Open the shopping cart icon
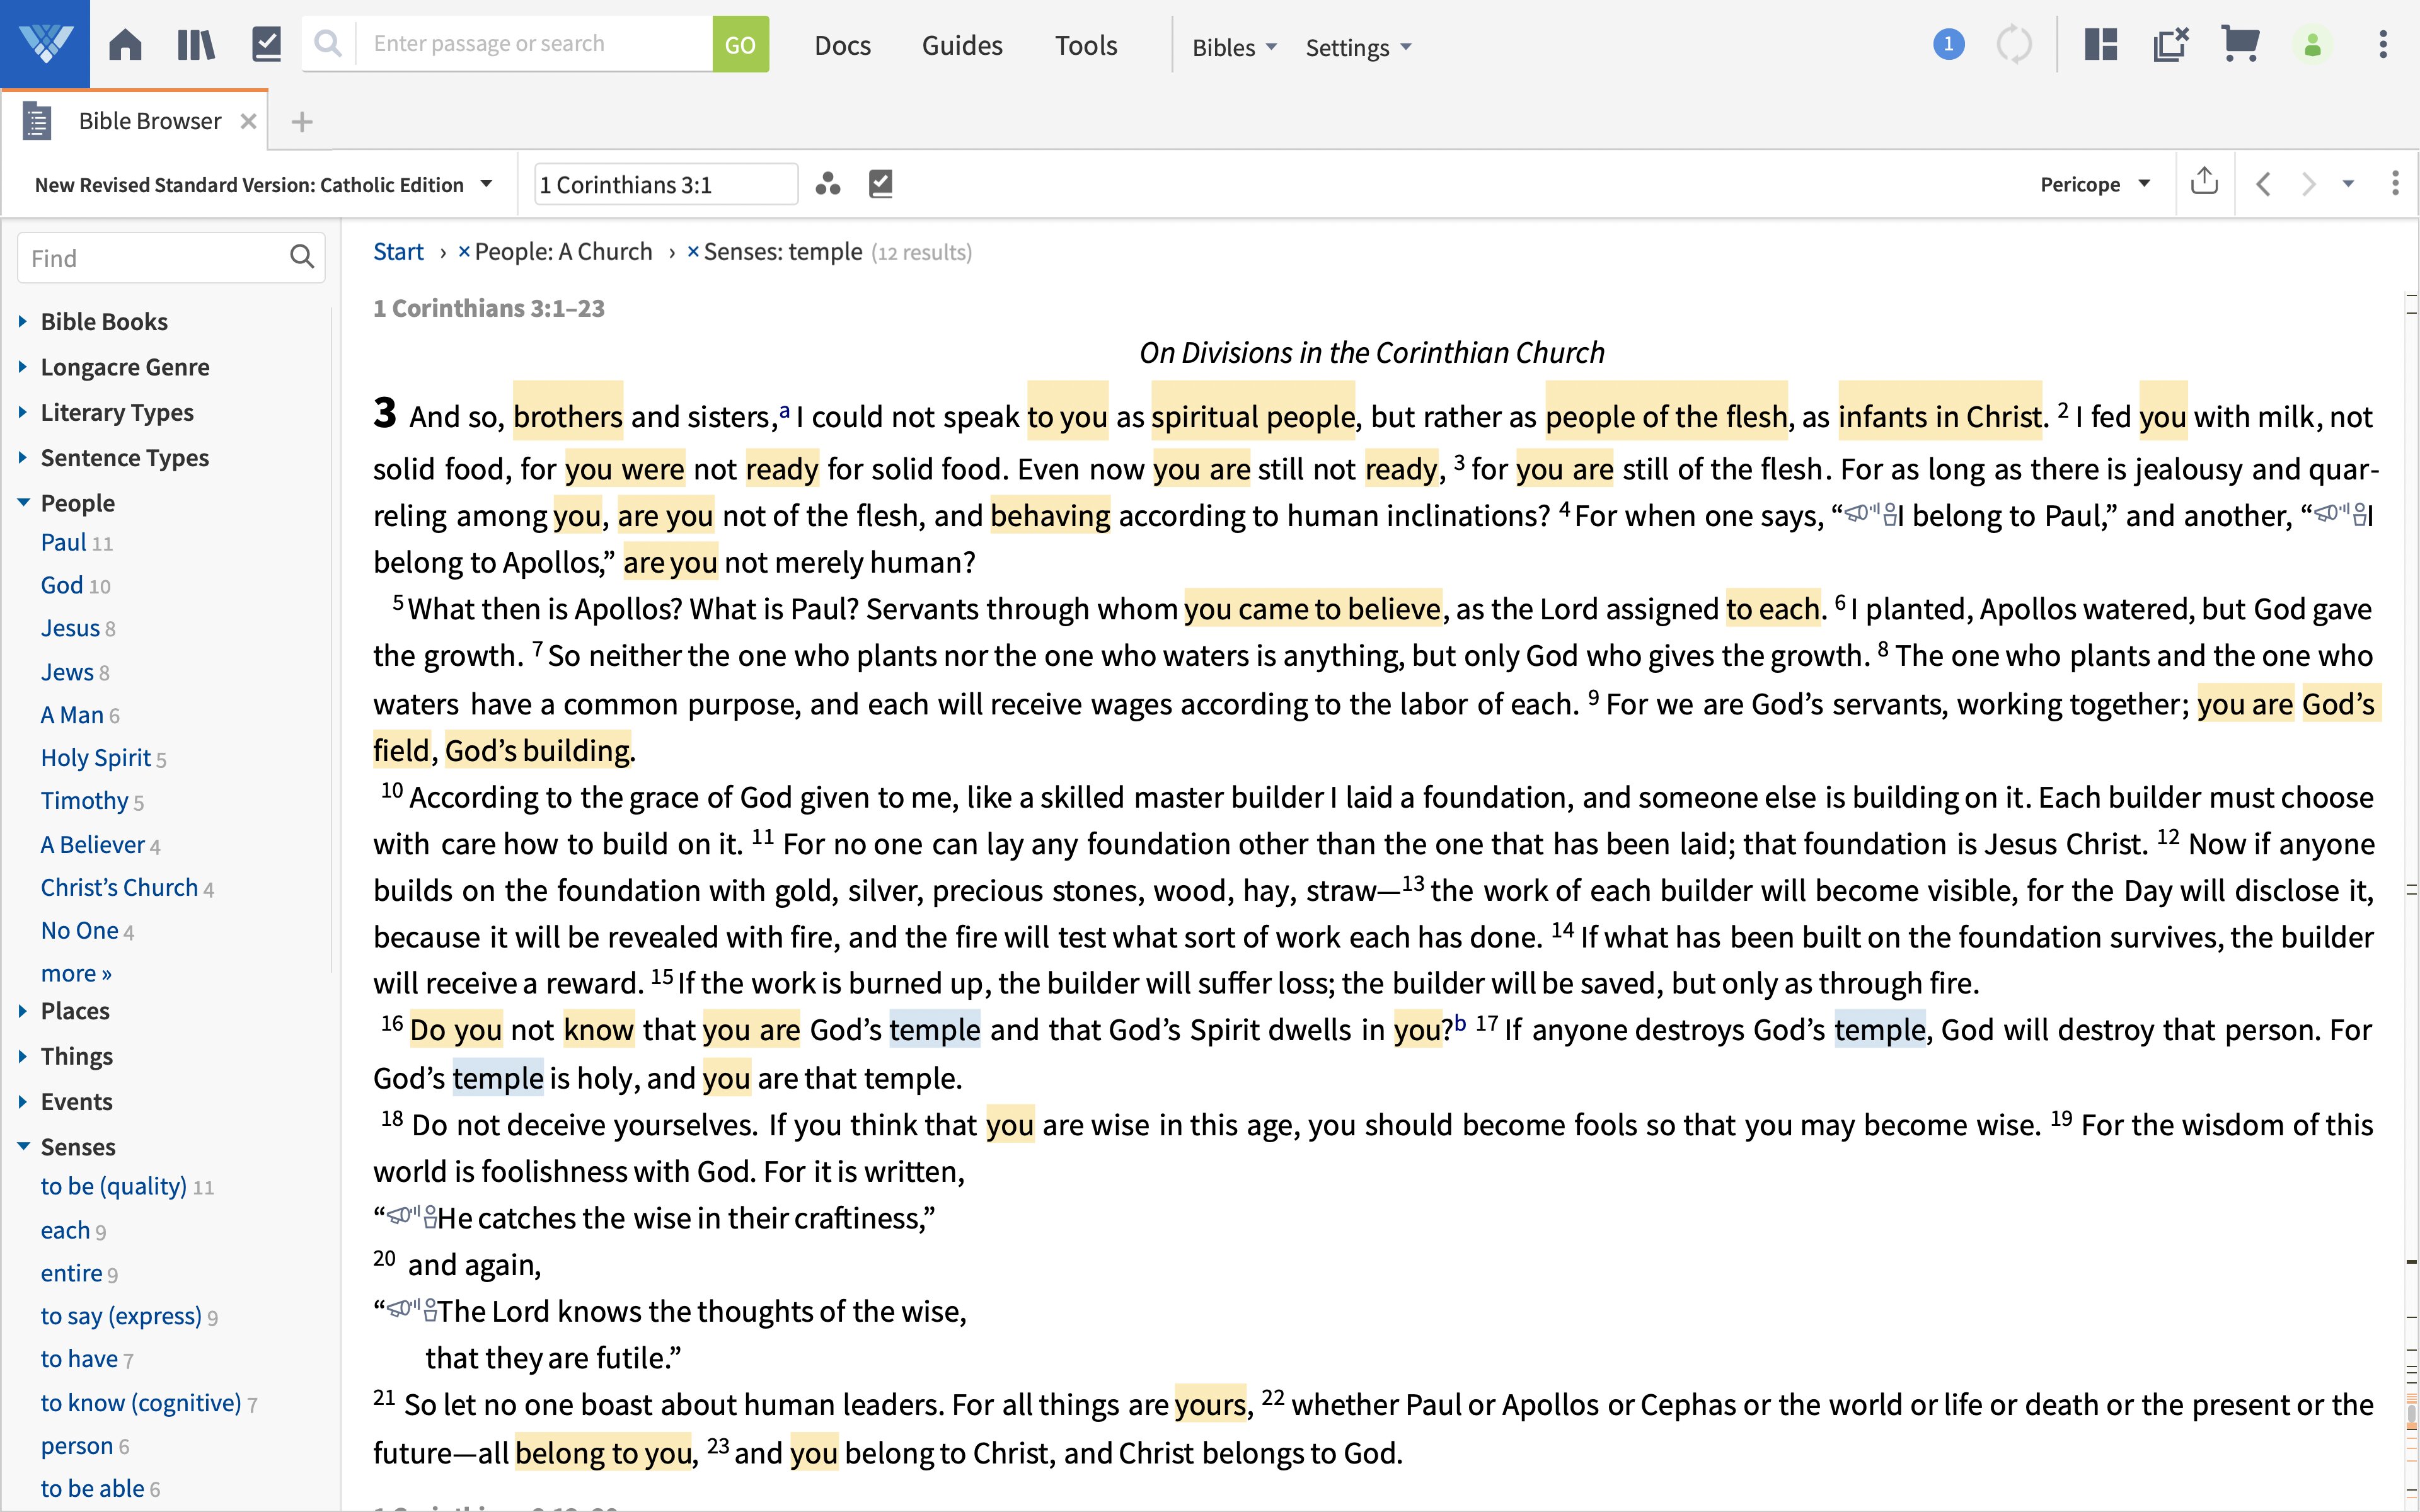Screen dimensions: 2420x1512 pyautogui.click(x=2240, y=44)
